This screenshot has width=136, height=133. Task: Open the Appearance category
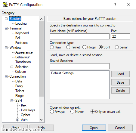(x=24, y=52)
